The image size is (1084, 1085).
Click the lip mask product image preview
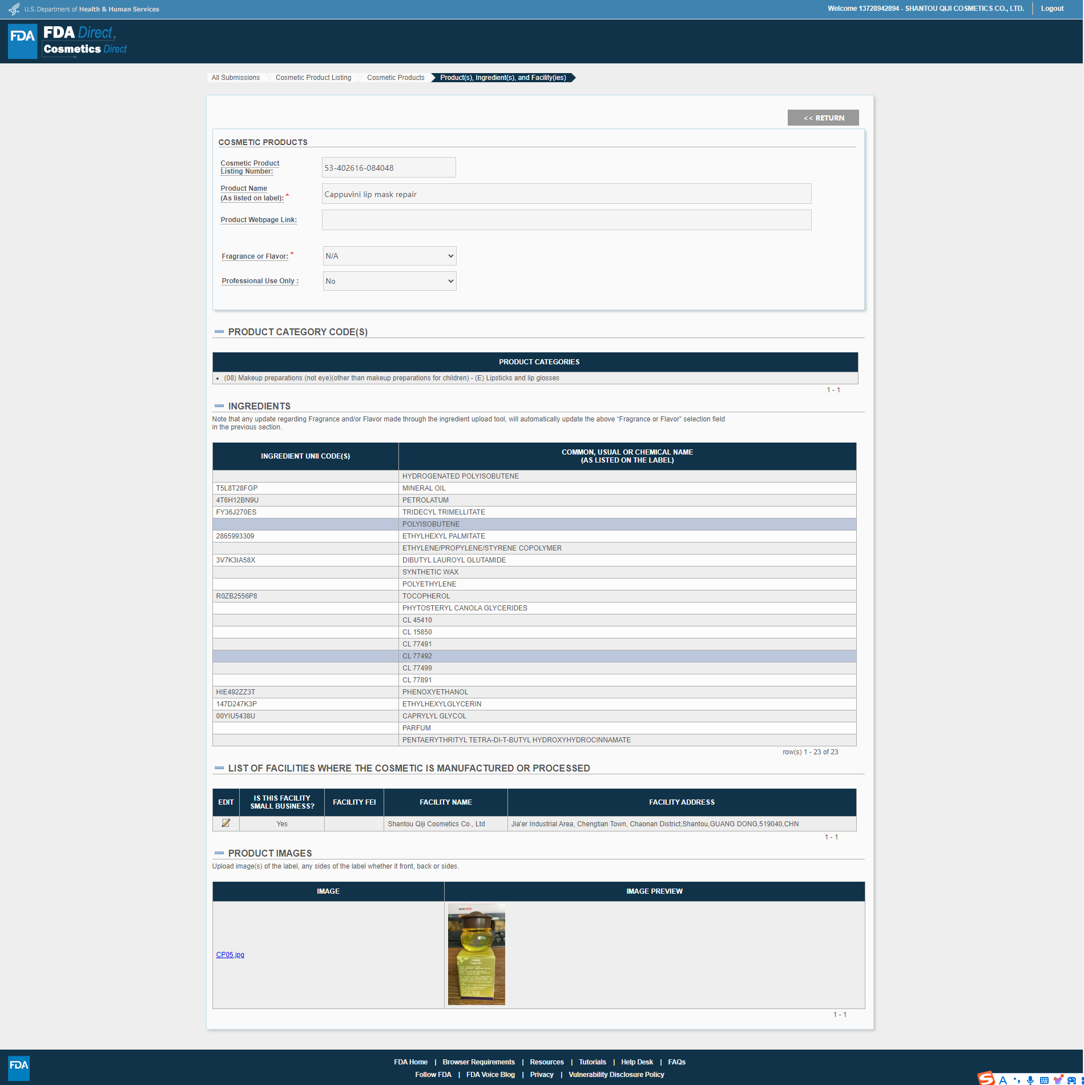click(x=476, y=954)
